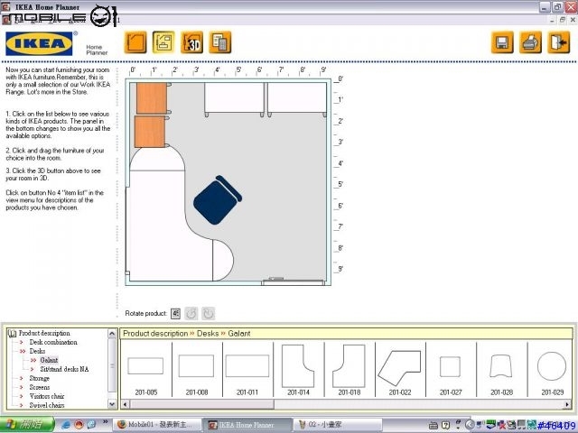Select the furnish room view button

coord(163,42)
